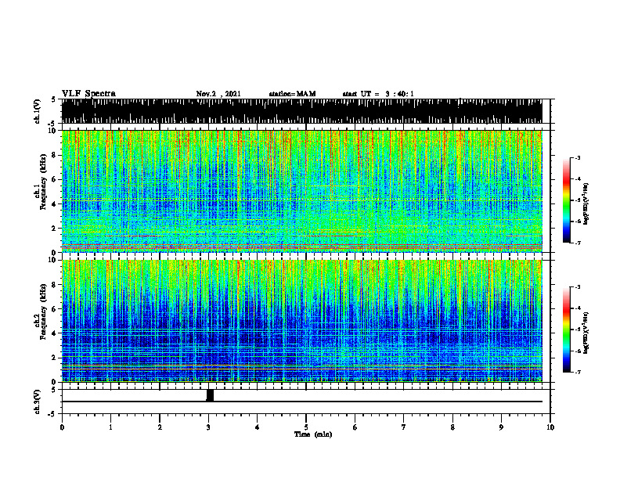This screenshot has height=479, width=620.
Task: Click the "7" tick on the time axis
Action: click(404, 427)
